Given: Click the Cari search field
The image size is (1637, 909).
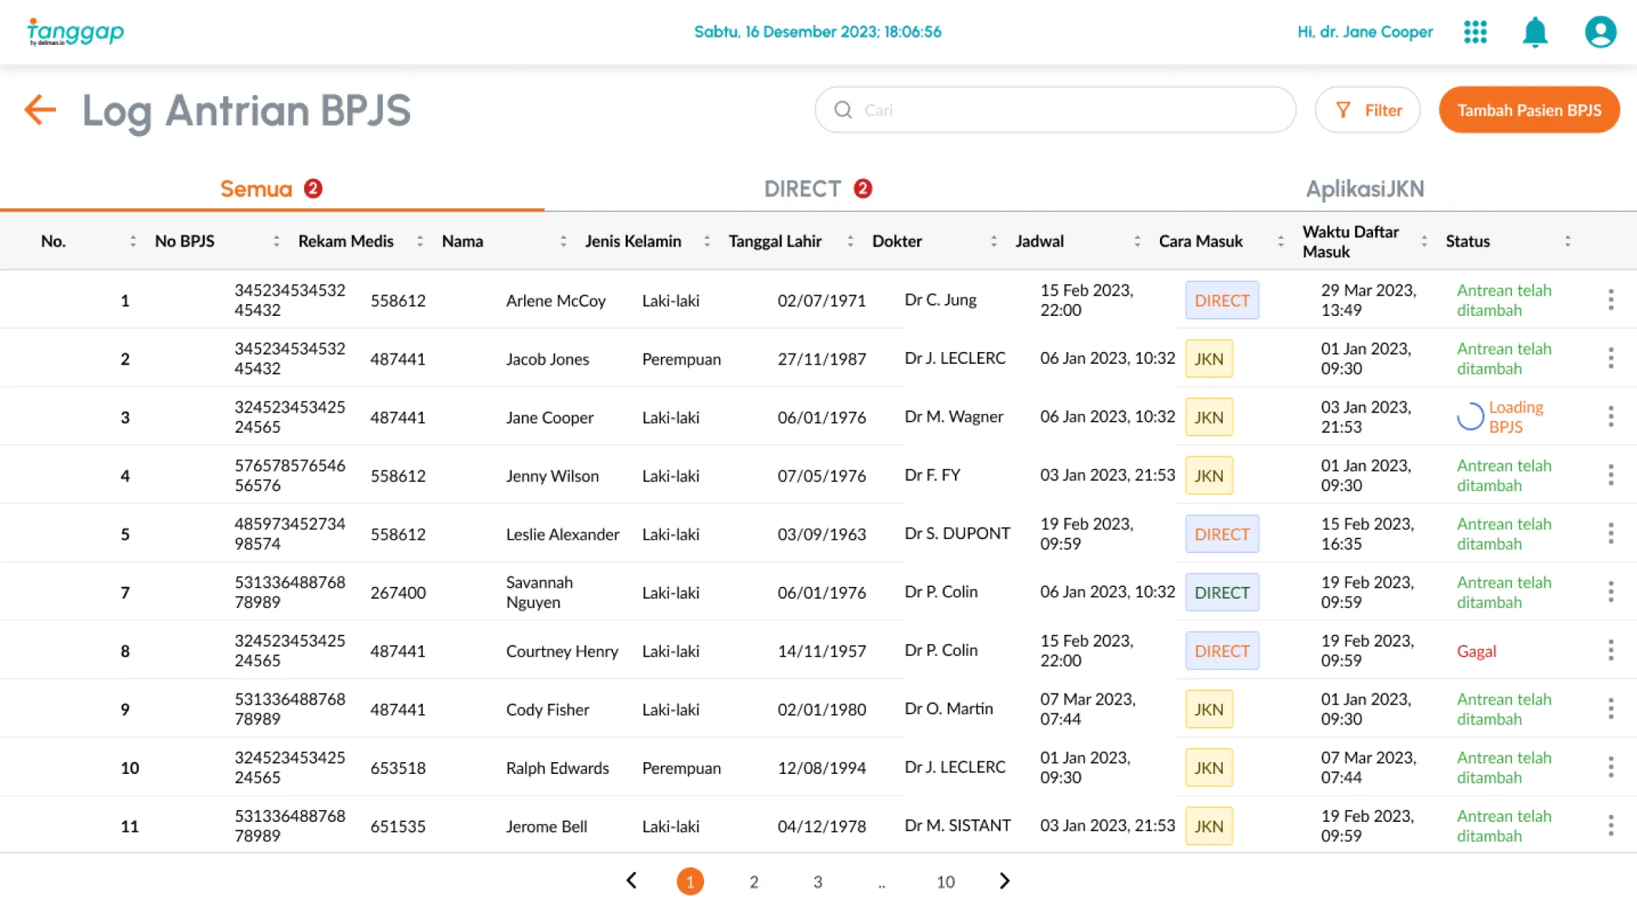Looking at the screenshot, I should (x=1055, y=110).
